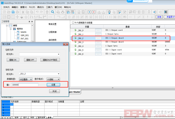Open the PLC(P) menu
The height and width of the screenshot is (119, 175).
(x=32, y=7)
